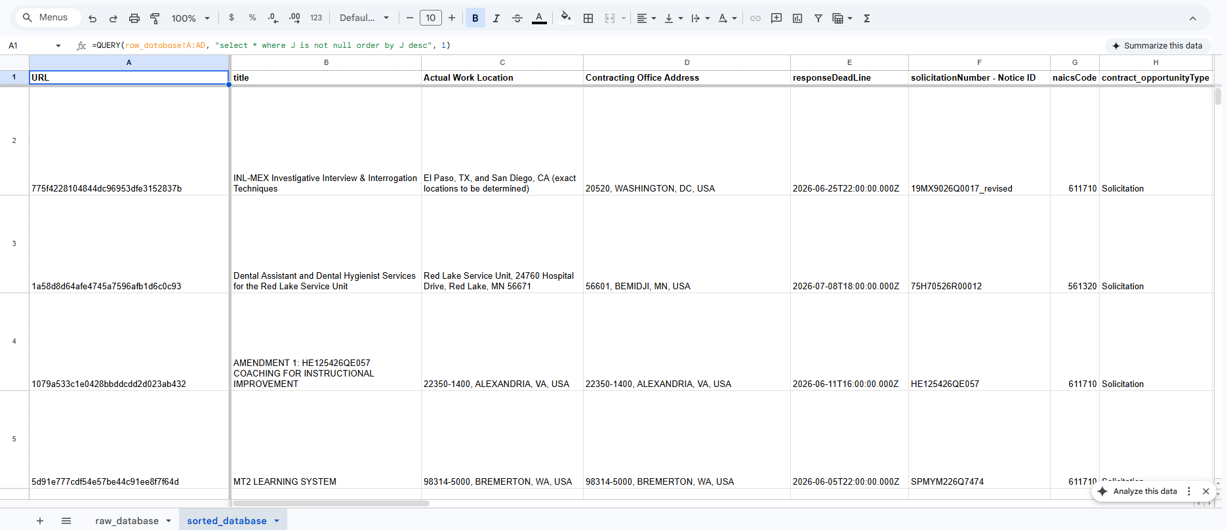Open the Analyze this data options menu

click(1188, 491)
